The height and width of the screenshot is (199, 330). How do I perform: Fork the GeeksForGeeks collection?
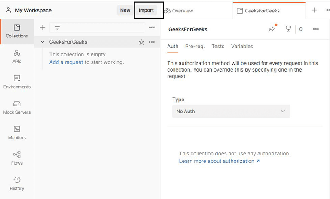[x=288, y=29]
